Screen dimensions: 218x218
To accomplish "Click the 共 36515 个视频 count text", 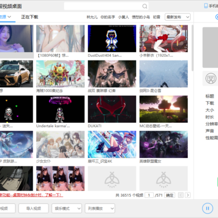I will 129,195.
